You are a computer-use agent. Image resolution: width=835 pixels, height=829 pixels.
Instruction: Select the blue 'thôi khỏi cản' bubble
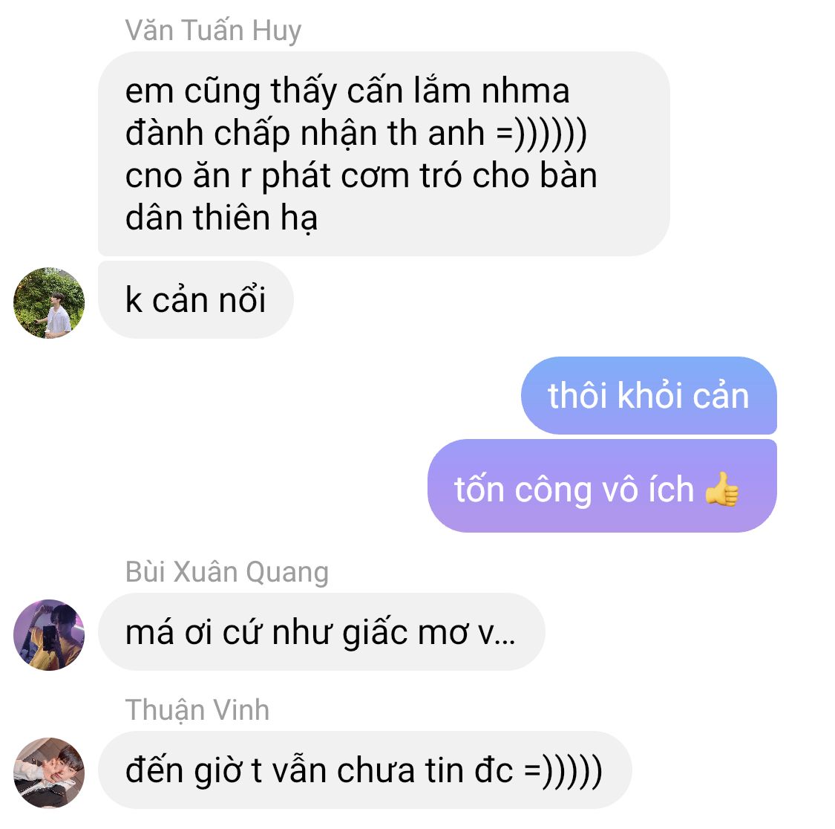click(649, 396)
